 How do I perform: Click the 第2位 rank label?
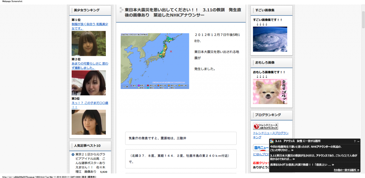point(76,59)
